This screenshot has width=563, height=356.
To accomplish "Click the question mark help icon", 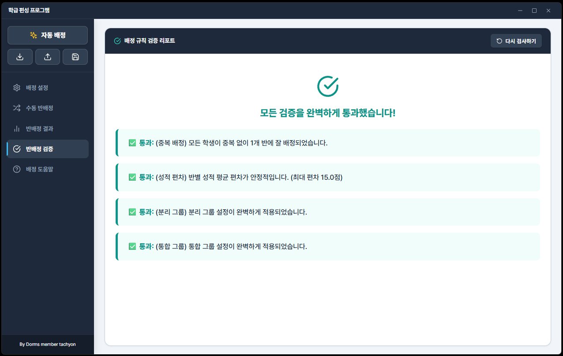I will click(x=17, y=169).
